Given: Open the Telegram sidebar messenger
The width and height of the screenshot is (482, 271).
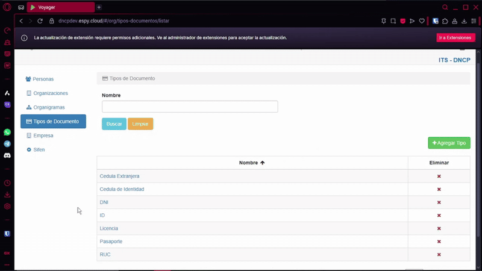Looking at the screenshot, I should tap(7, 144).
